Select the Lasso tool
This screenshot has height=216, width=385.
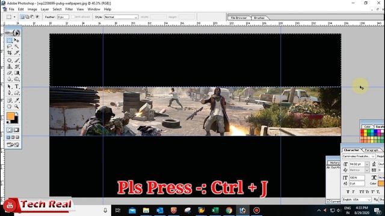(10, 47)
